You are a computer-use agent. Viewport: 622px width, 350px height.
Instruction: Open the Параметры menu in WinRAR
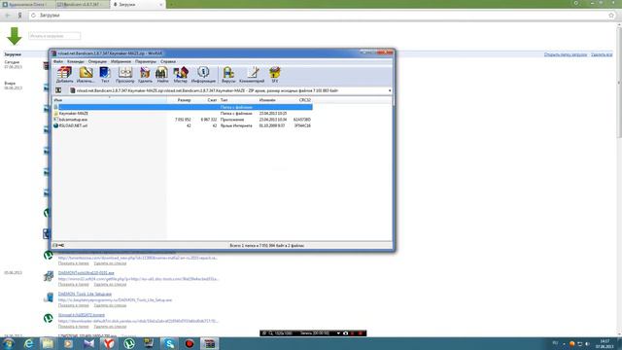[x=146, y=61]
